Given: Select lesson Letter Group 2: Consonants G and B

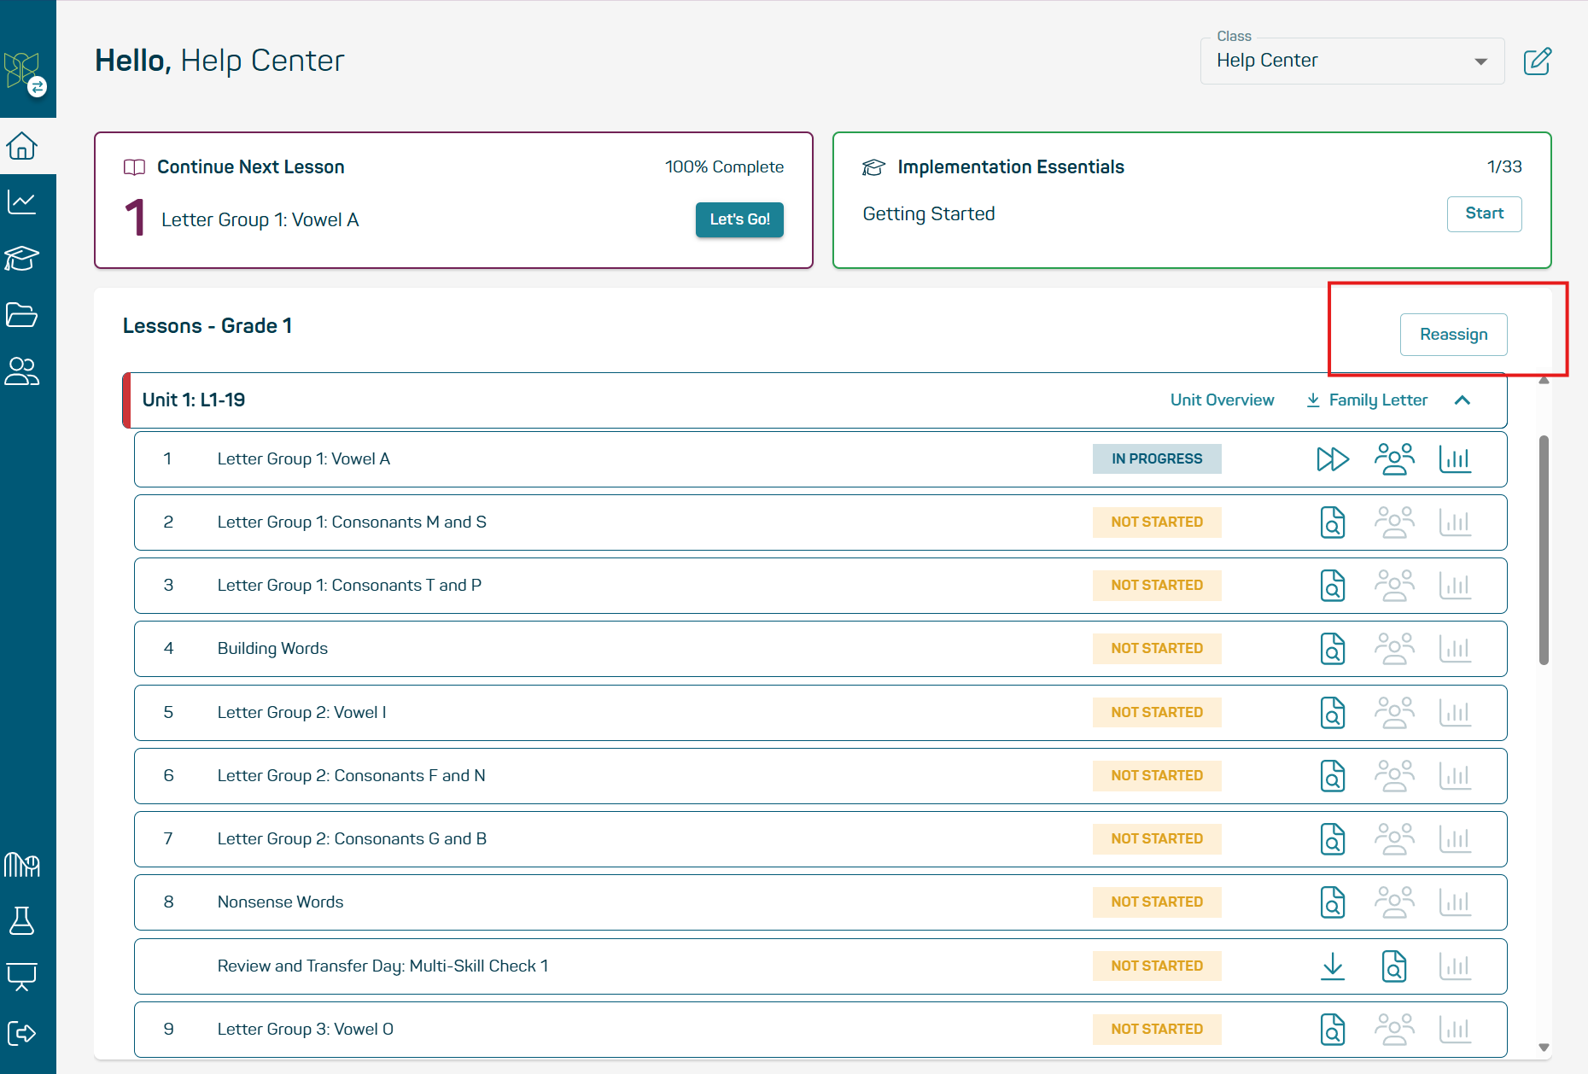Looking at the screenshot, I should (x=820, y=839).
